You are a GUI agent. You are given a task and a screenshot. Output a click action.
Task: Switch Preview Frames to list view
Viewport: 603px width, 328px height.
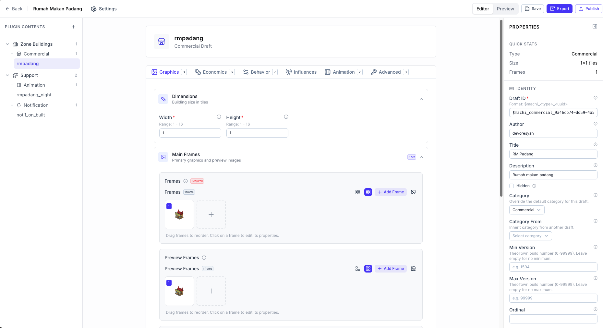(357, 269)
